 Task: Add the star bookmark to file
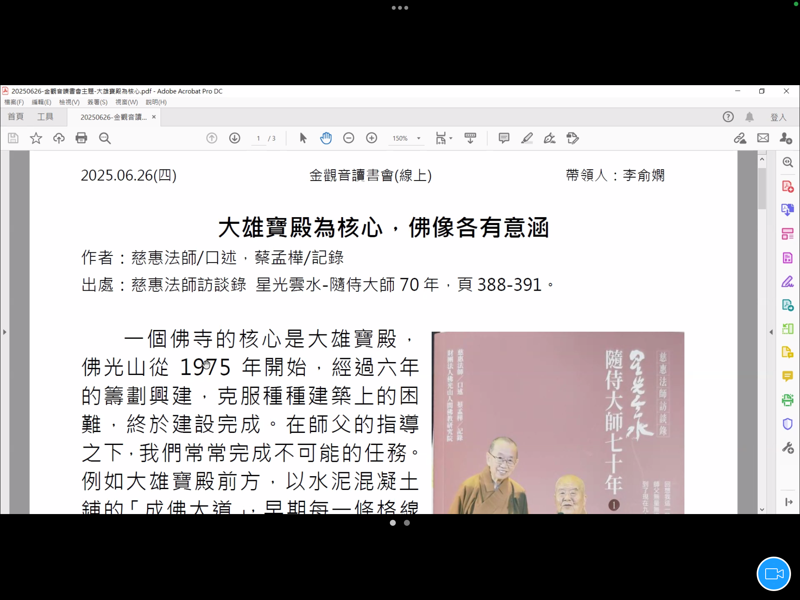click(x=36, y=138)
